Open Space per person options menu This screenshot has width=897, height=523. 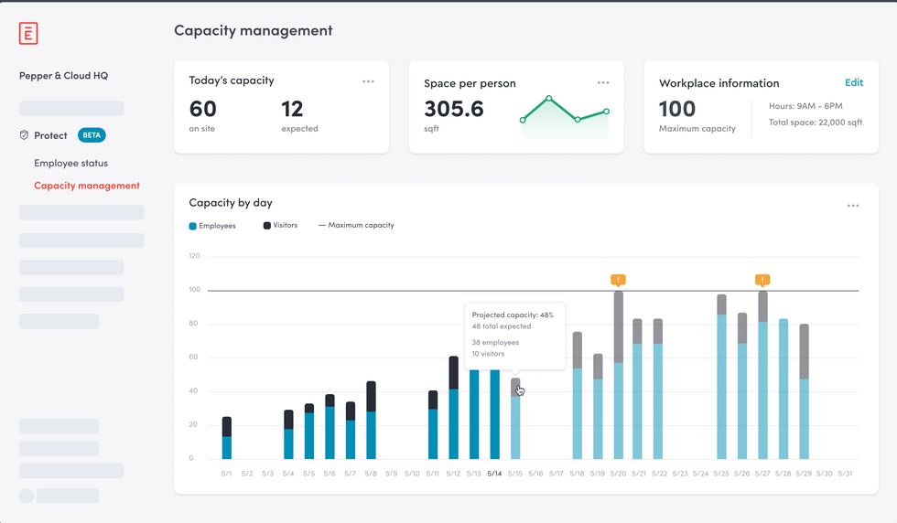[603, 82]
